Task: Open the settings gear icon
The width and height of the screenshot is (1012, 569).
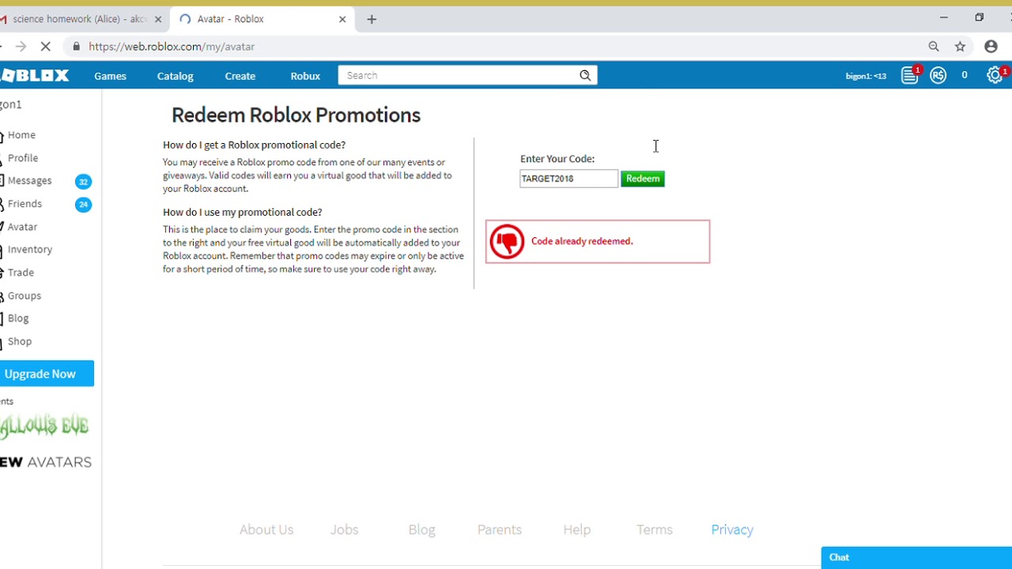Action: tap(995, 76)
